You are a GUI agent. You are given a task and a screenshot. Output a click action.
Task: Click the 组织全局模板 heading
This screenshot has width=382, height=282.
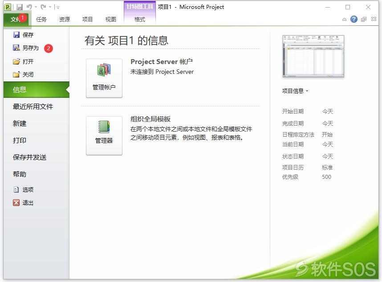[150, 119]
